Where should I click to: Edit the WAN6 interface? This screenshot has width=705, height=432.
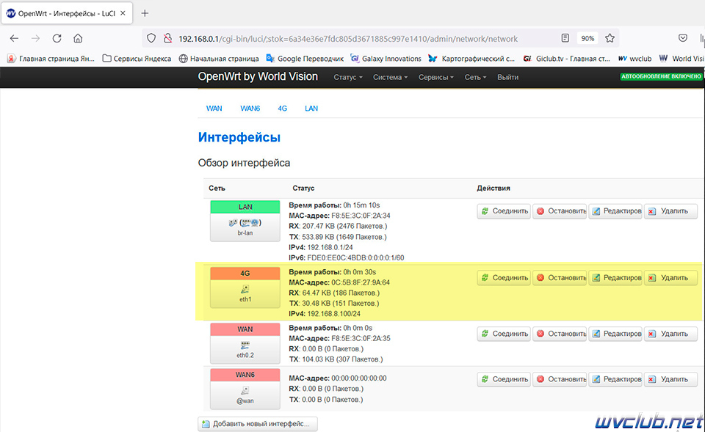(x=615, y=379)
